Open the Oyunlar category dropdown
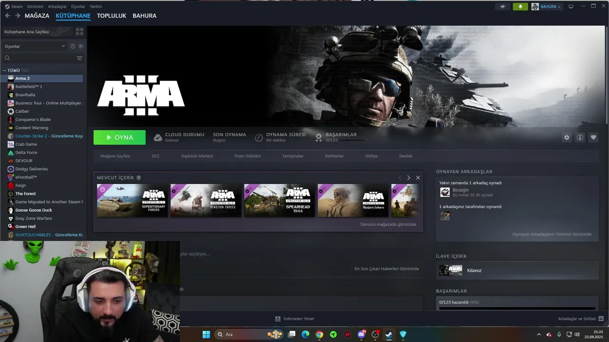 [x=35, y=46]
